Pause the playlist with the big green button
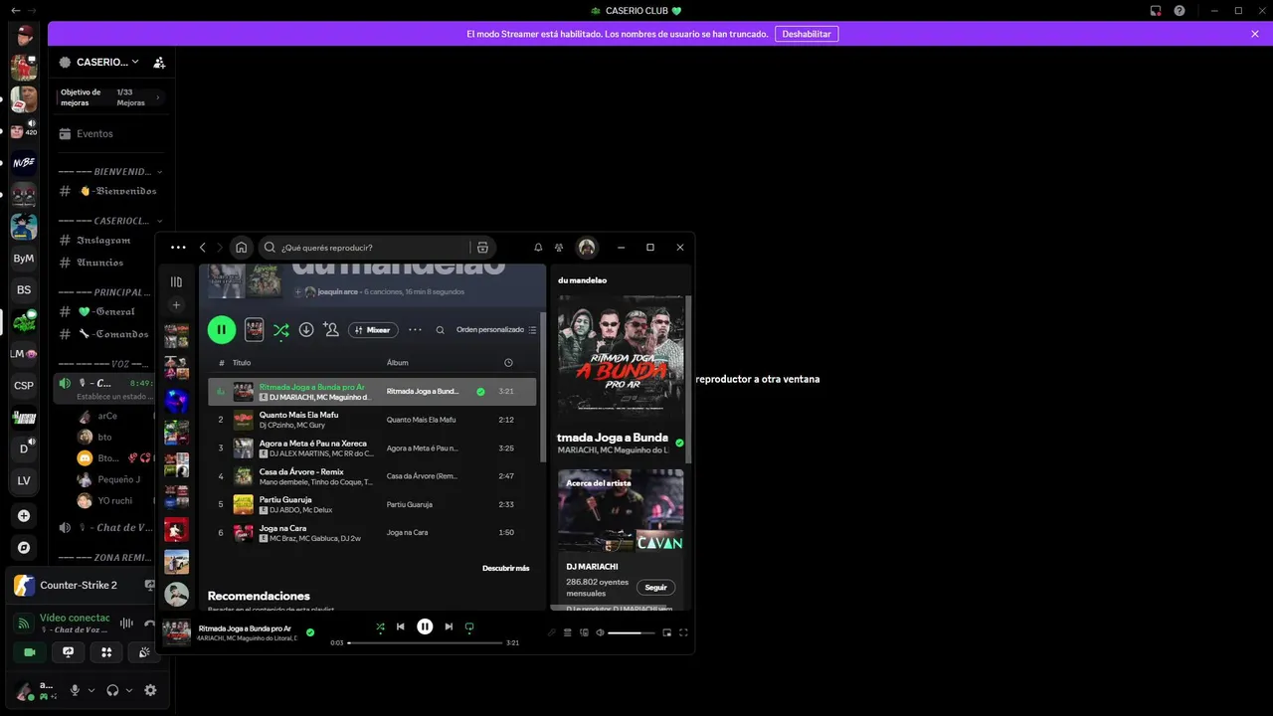 click(x=221, y=329)
